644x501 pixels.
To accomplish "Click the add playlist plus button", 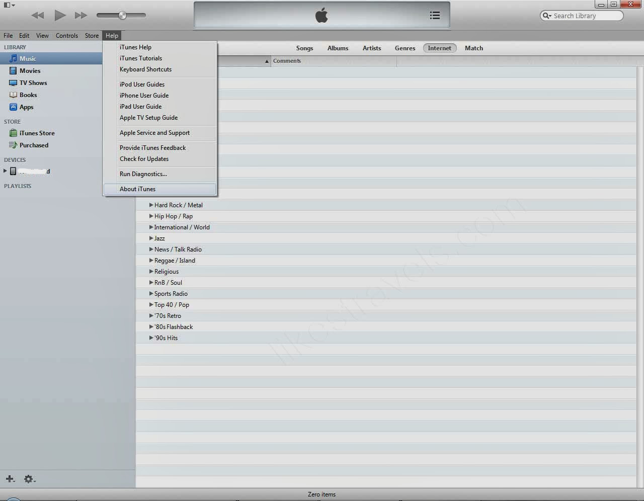I will click(10, 479).
